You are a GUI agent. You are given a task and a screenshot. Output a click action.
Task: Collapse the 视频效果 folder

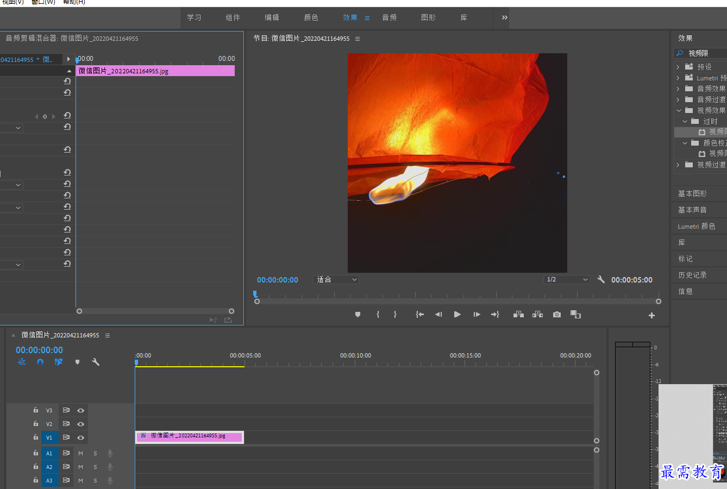(679, 110)
